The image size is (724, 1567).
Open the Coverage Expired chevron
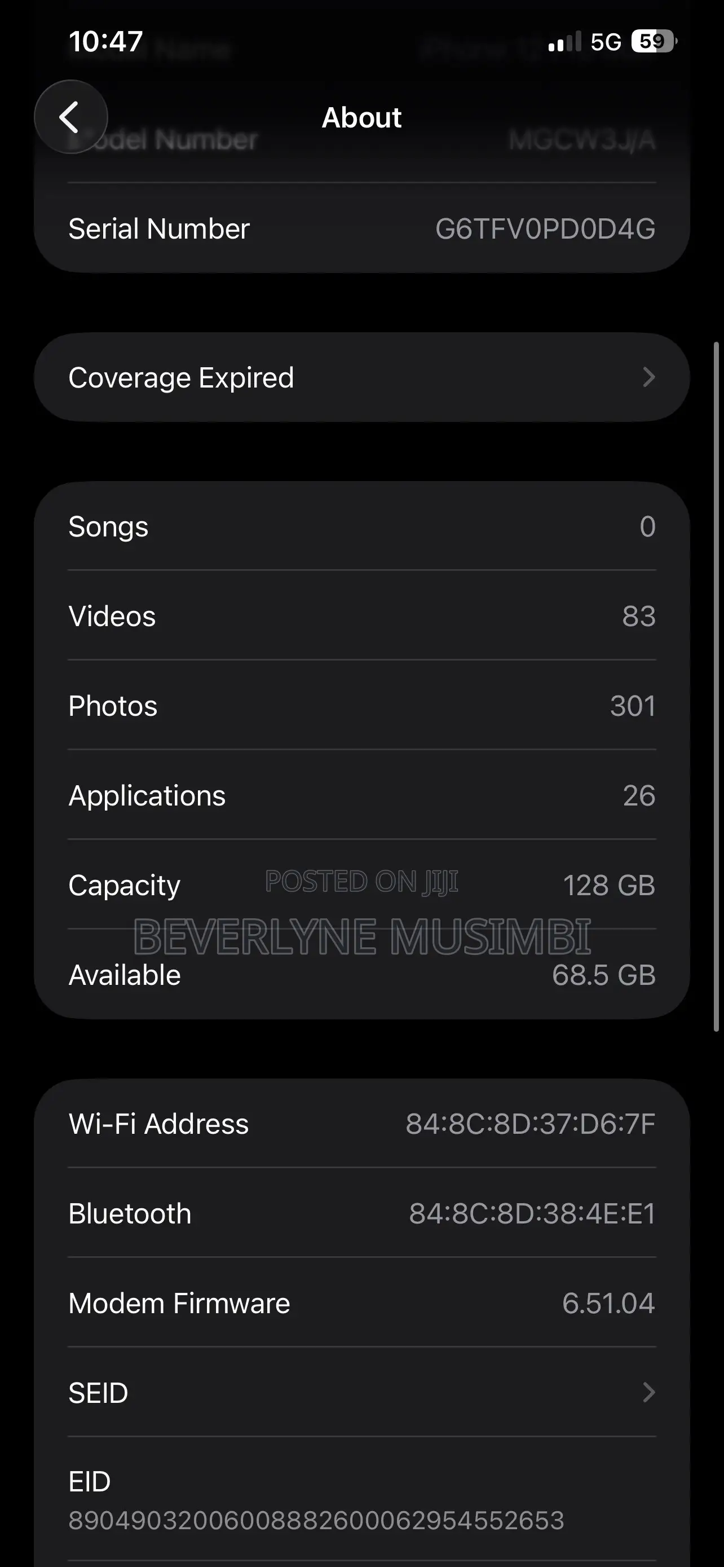[x=648, y=377]
